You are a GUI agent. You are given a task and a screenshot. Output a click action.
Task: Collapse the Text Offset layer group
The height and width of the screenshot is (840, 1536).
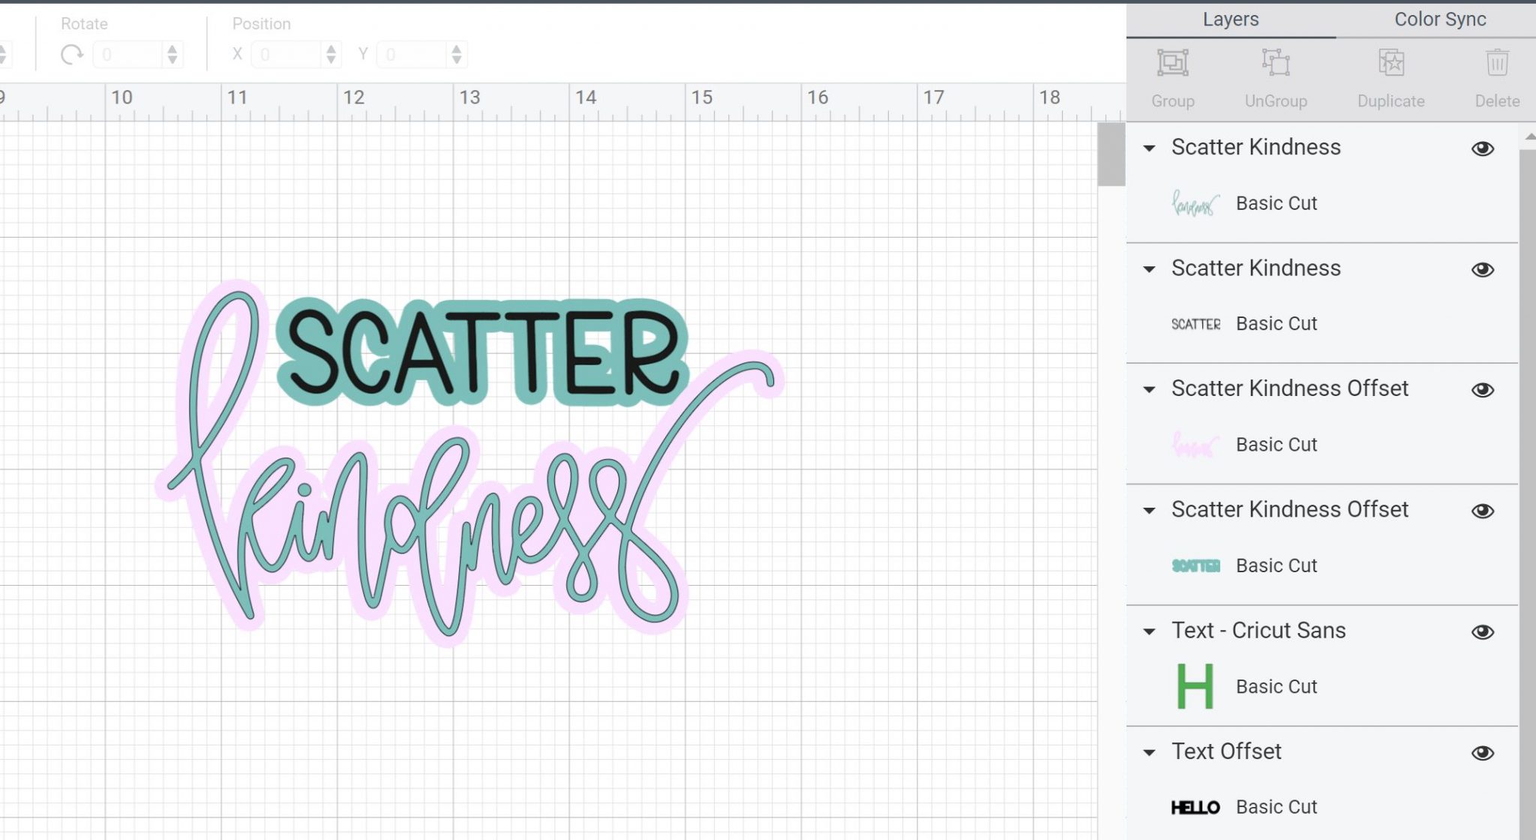(x=1152, y=751)
